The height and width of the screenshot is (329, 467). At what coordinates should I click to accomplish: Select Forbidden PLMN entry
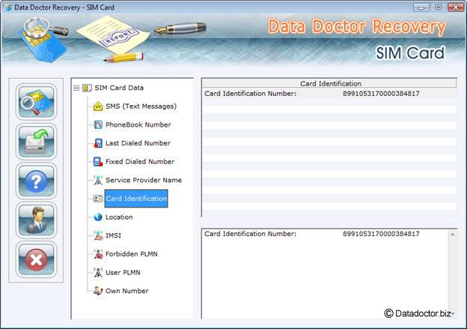point(132,254)
